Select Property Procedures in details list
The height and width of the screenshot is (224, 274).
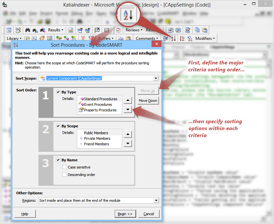pyautogui.click(x=99, y=110)
